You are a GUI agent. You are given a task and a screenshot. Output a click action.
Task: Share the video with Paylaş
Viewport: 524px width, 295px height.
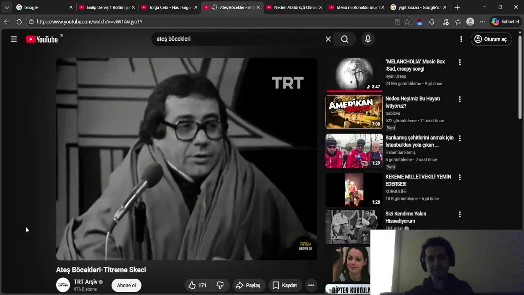pyautogui.click(x=248, y=285)
